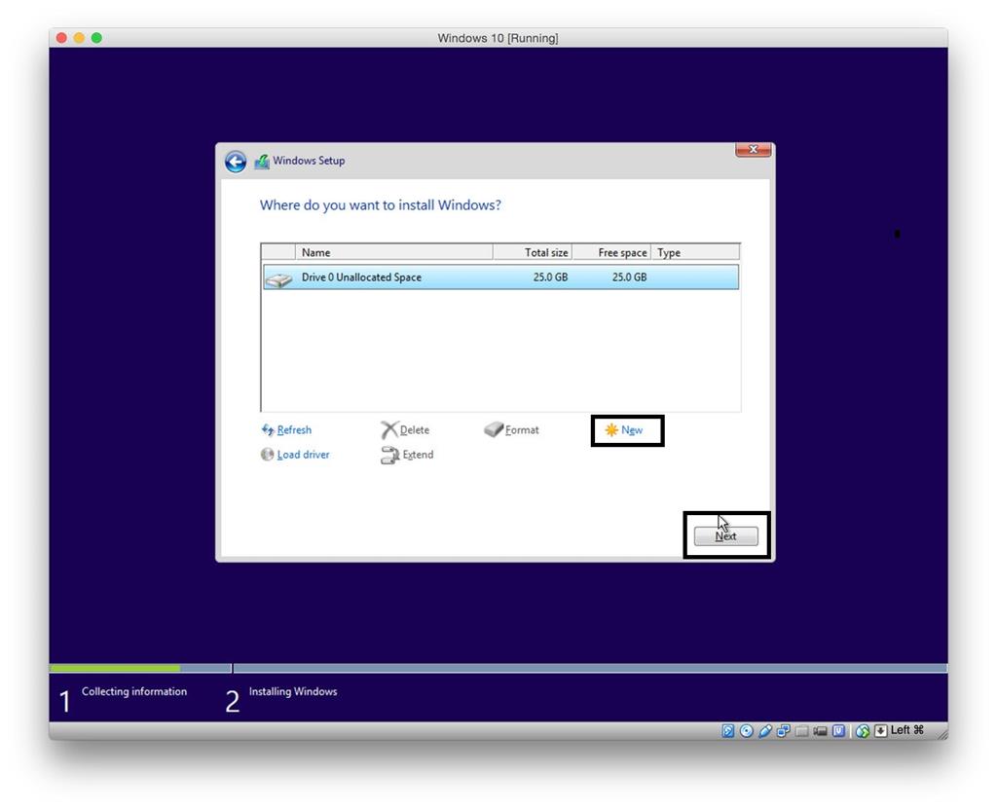Click the New star icon
Image resolution: width=997 pixels, height=810 pixels.
[611, 430]
